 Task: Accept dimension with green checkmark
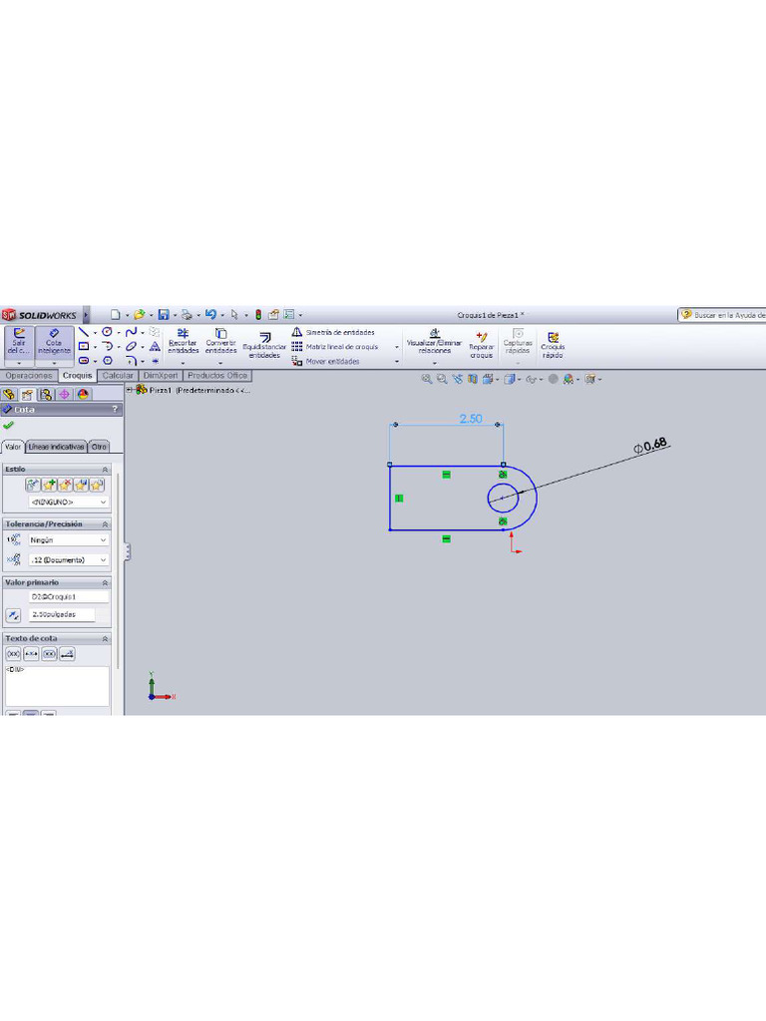click(x=9, y=425)
